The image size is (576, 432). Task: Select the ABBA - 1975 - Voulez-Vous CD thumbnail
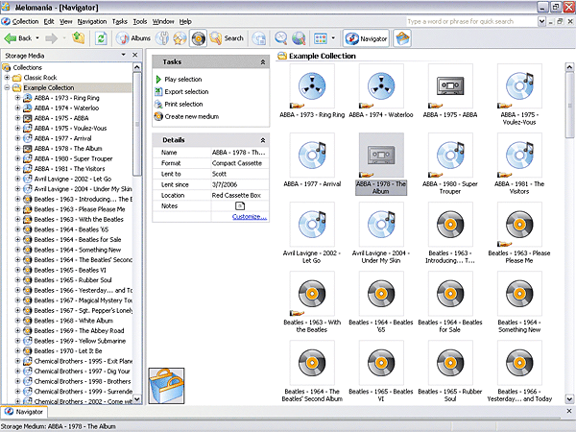coord(519,86)
